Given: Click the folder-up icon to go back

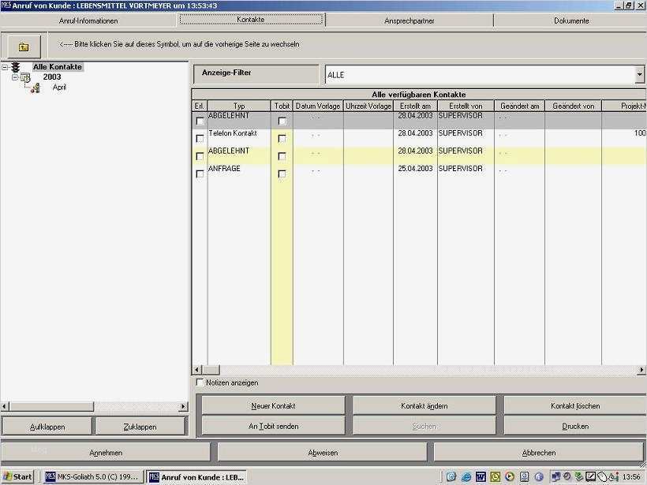Looking at the screenshot, I should click(x=24, y=47).
